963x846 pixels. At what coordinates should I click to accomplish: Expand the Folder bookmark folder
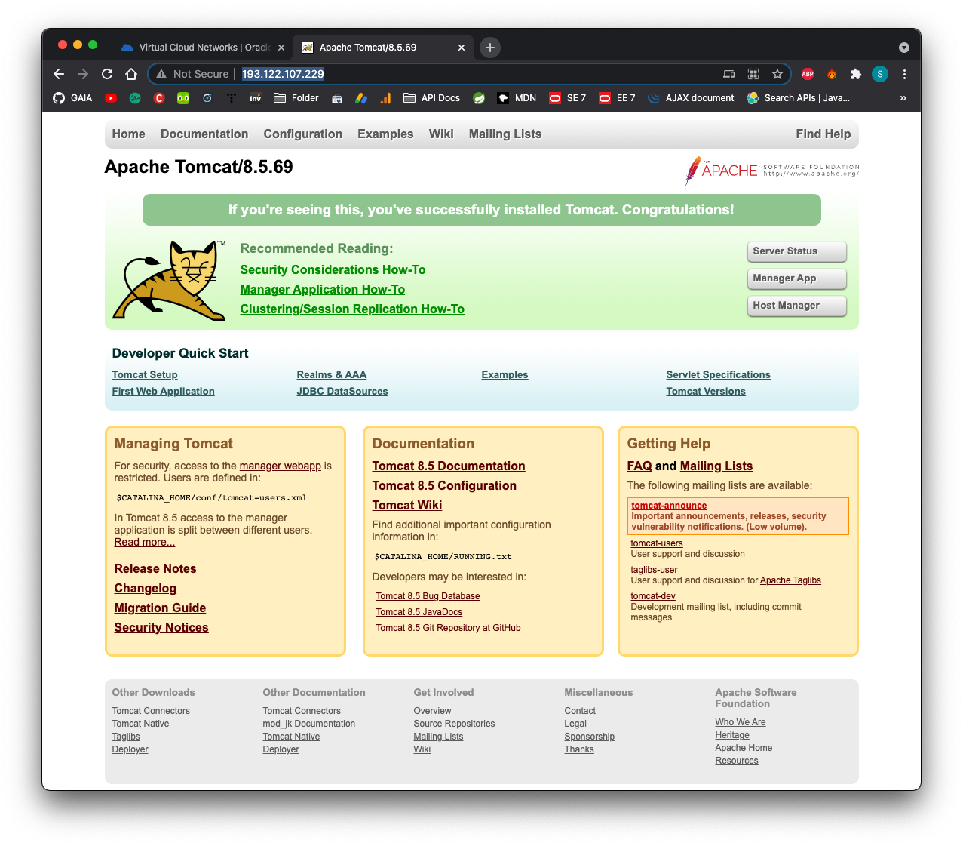[x=296, y=98]
